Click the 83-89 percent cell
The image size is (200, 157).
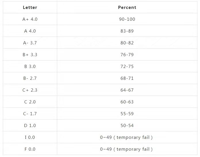click(x=127, y=31)
